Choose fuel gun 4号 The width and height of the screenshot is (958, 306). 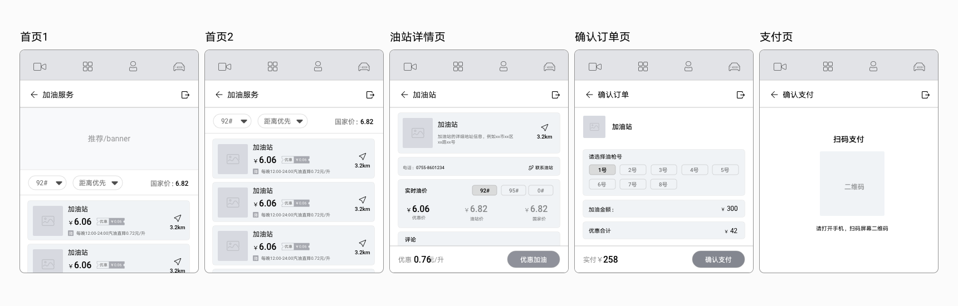point(695,170)
